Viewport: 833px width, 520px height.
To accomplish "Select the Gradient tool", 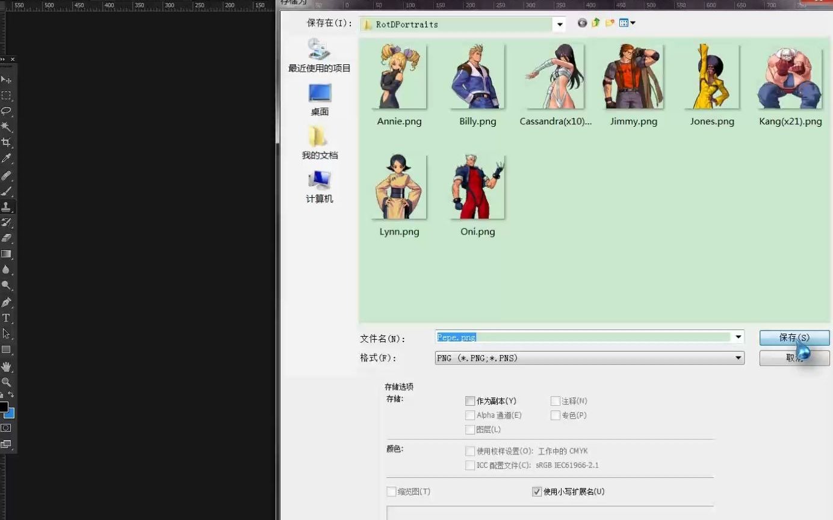I will [7, 254].
